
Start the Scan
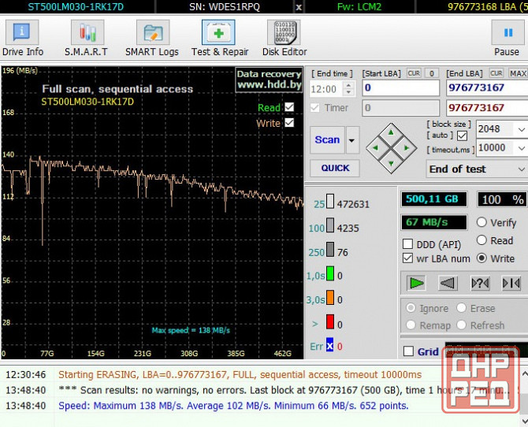[x=327, y=140]
